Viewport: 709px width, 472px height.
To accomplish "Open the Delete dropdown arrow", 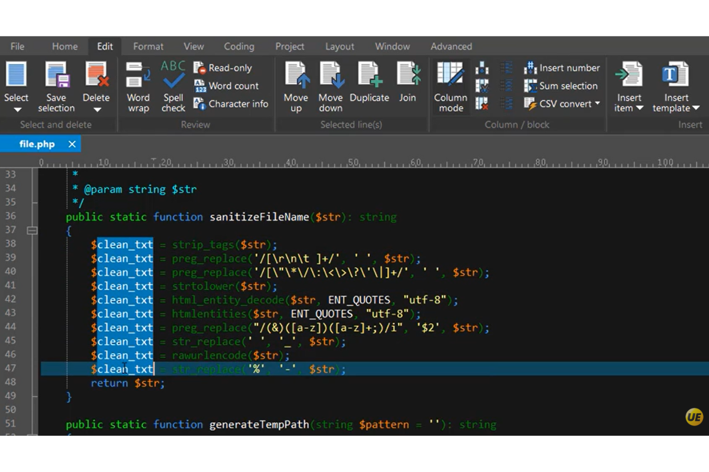I will [x=97, y=110].
